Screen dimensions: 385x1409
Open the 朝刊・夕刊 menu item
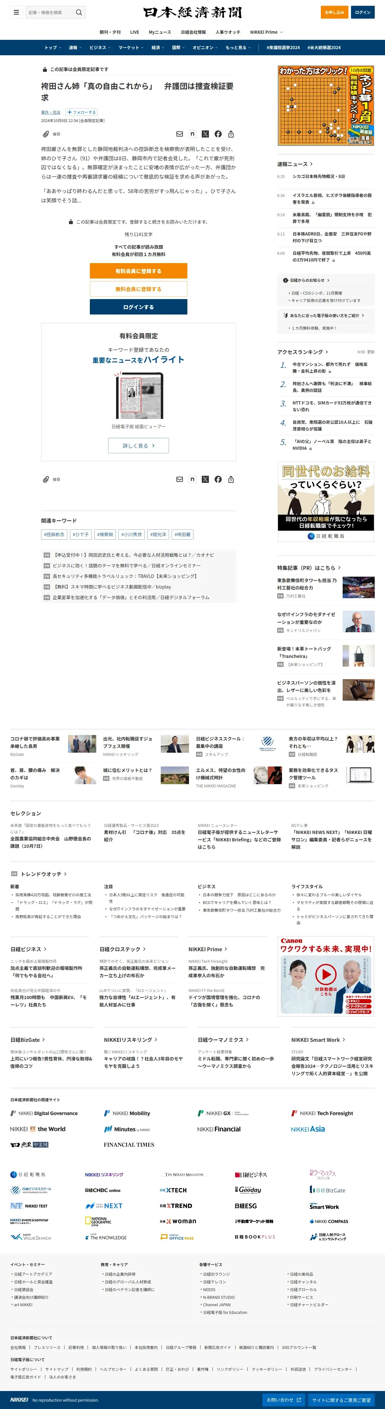click(x=110, y=32)
